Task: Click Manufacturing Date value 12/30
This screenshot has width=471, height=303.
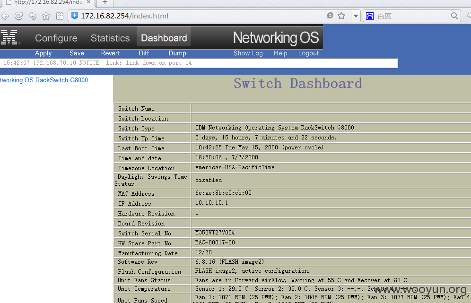Action: (x=203, y=252)
